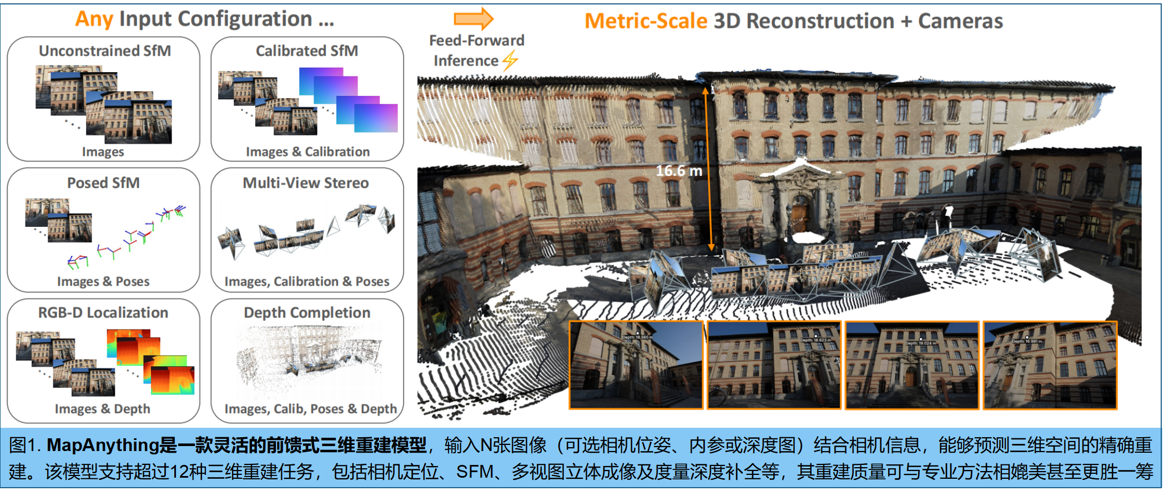1164x491 pixels.
Task: Click the "图1." figure number in the caption
Action: (25, 444)
